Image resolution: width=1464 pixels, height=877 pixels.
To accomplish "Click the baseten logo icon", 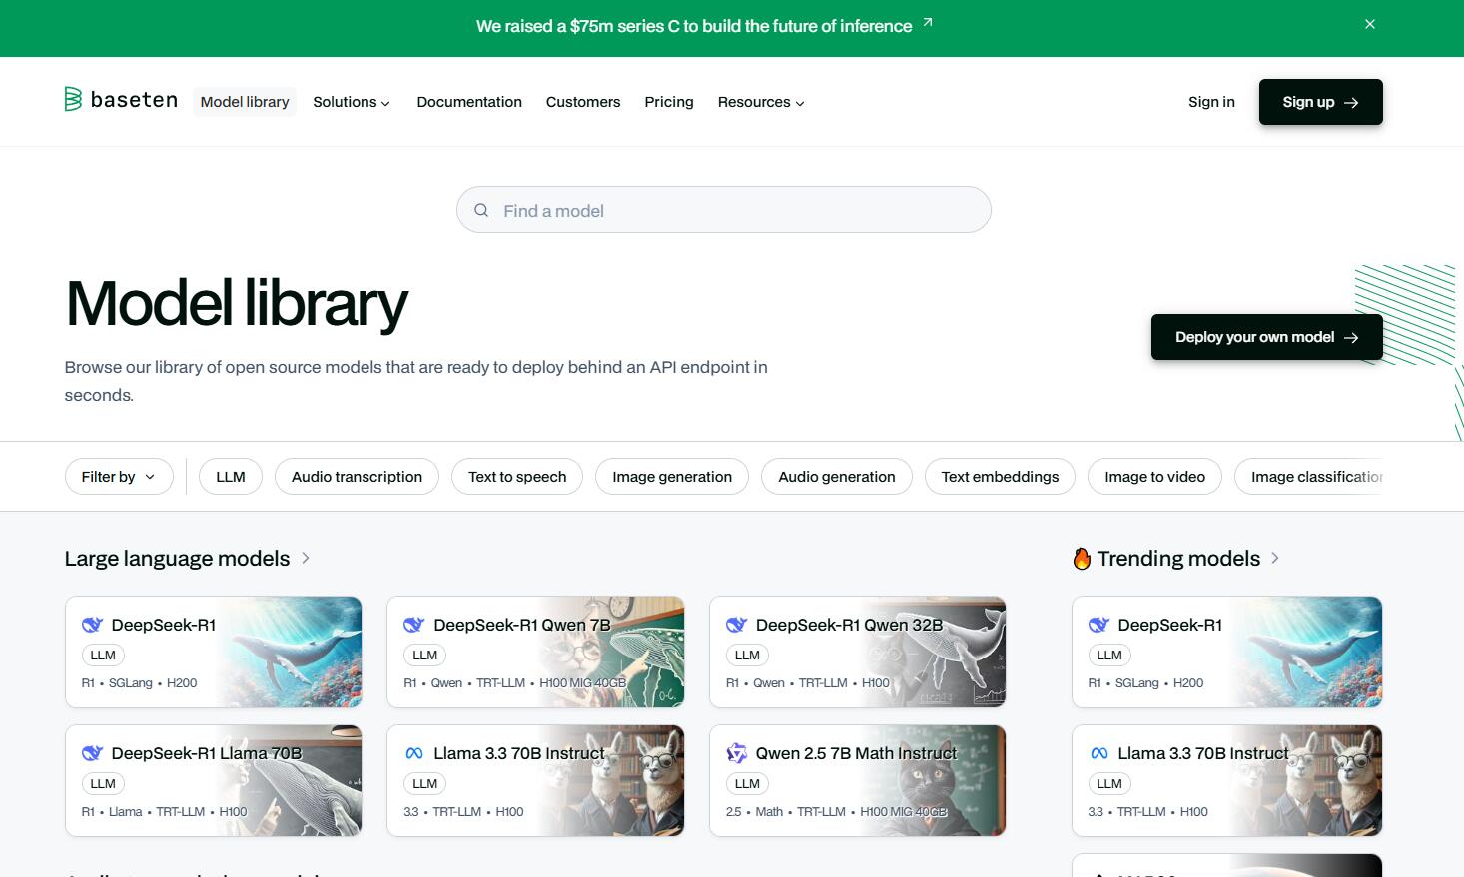I will [x=73, y=99].
